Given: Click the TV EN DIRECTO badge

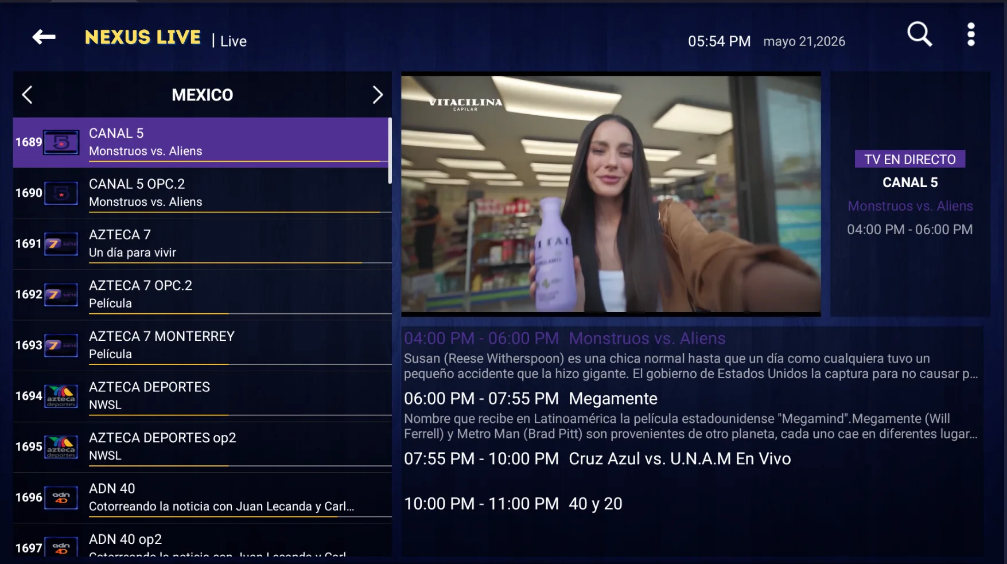Looking at the screenshot, I should (x=910, y=160).
